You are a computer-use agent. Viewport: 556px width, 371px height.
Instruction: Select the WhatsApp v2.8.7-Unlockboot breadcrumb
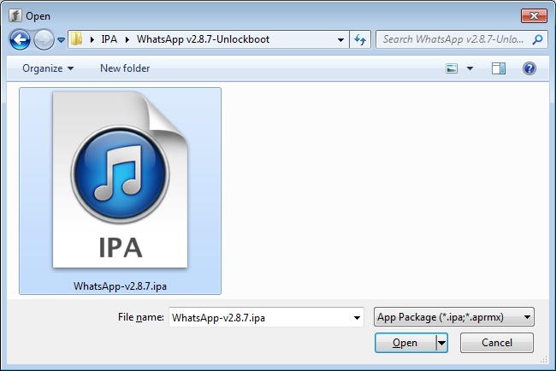tap(198, 39)
